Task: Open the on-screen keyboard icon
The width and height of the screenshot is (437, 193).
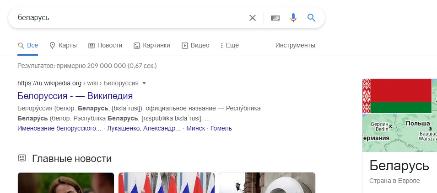Action: click(x=275, y=18)
